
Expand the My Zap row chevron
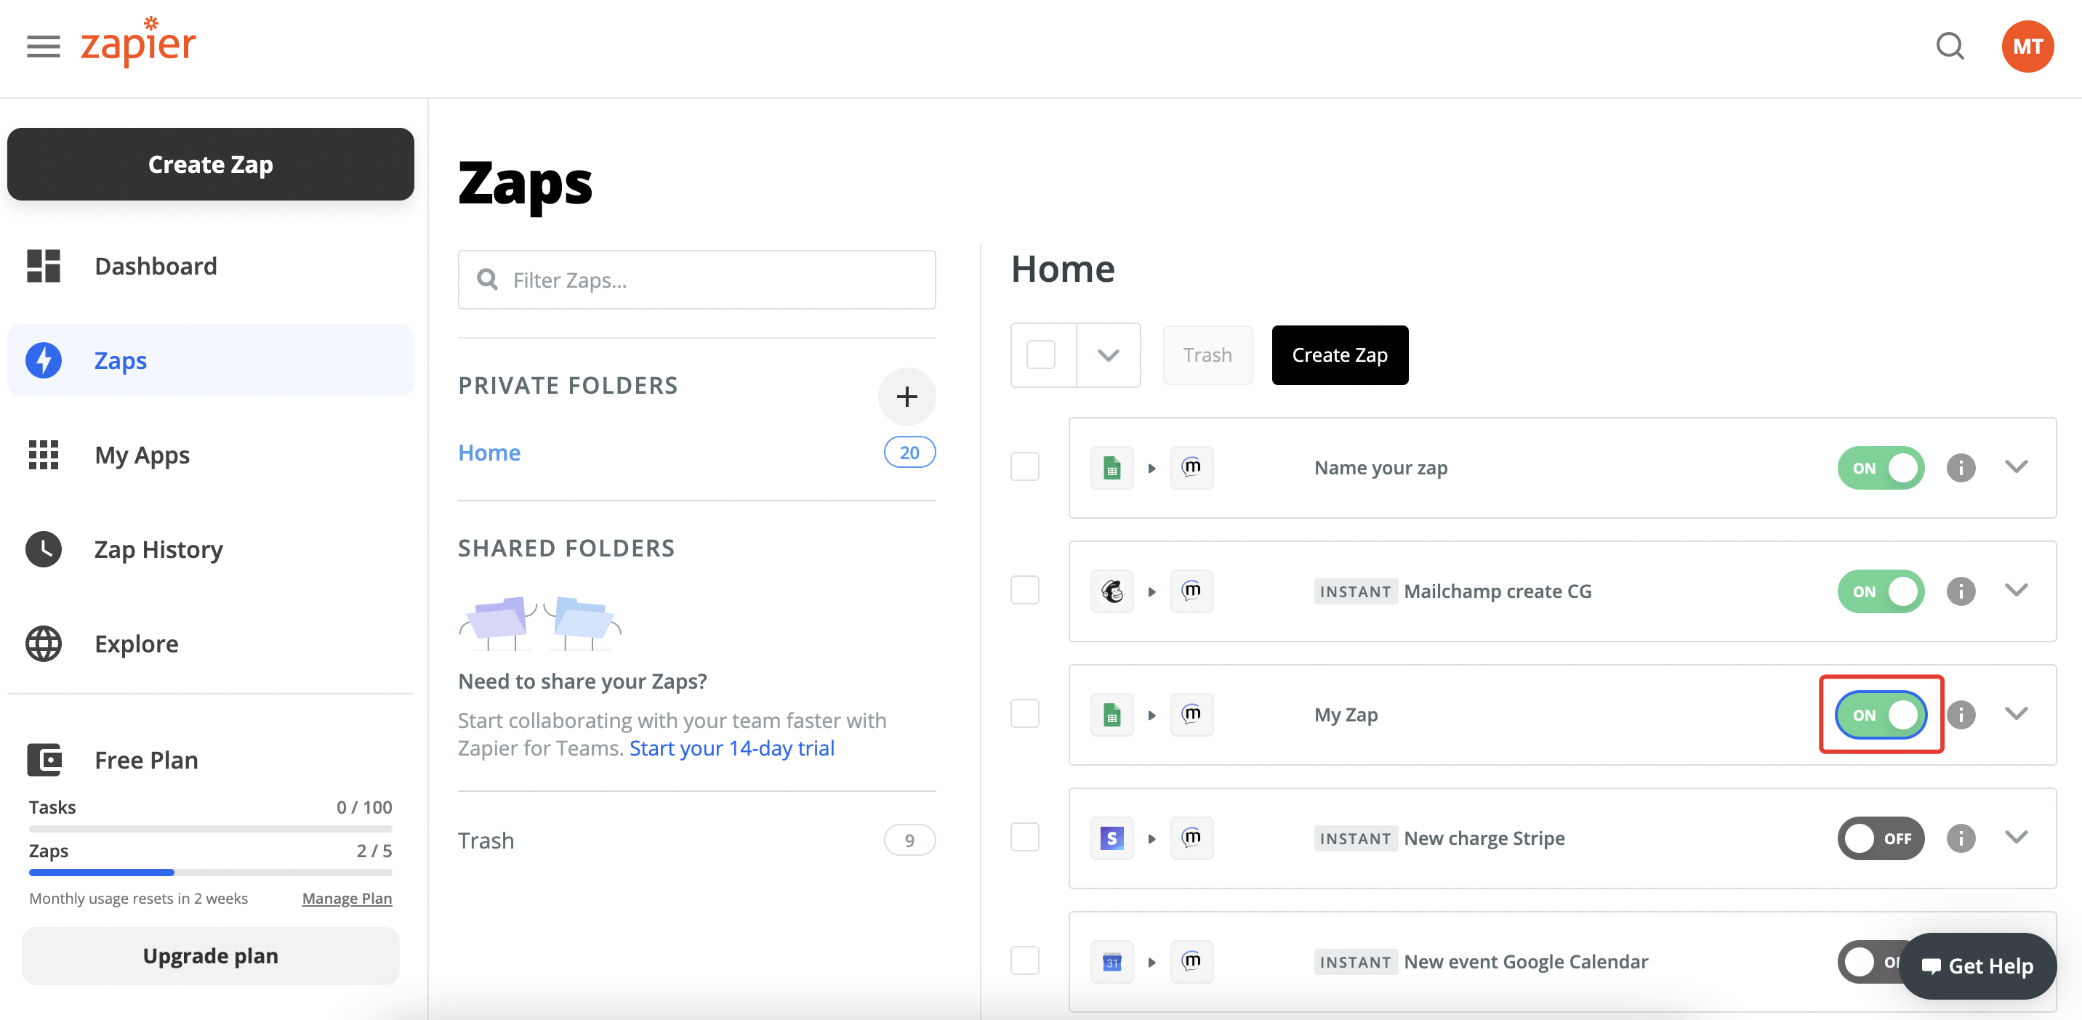2017,714
